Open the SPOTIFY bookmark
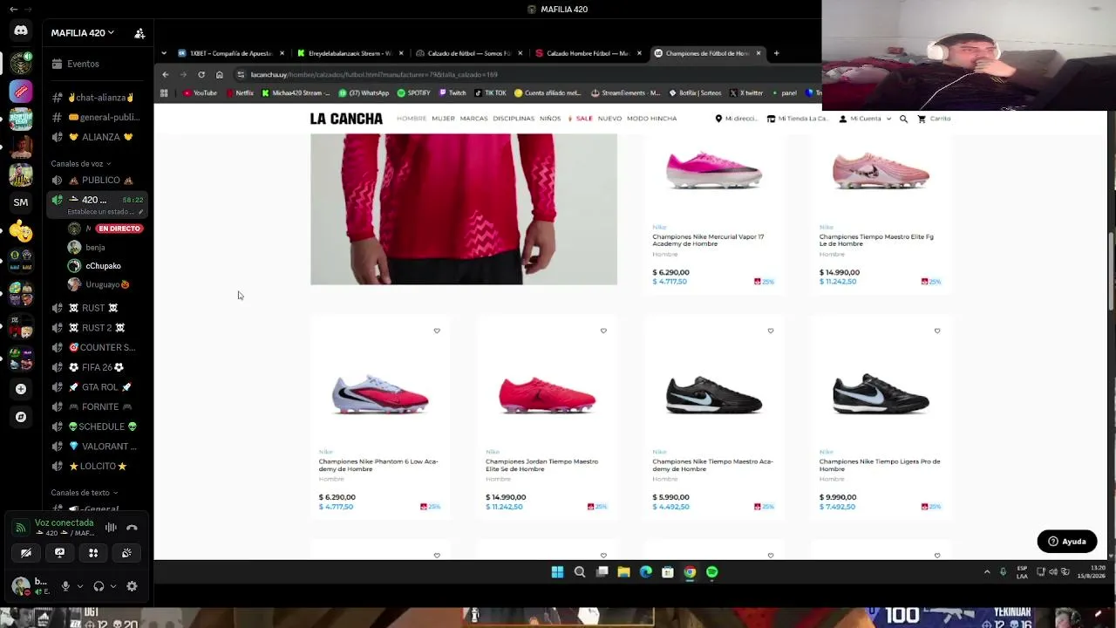This screenshot has height=628, width=1116. coord(414,93)
